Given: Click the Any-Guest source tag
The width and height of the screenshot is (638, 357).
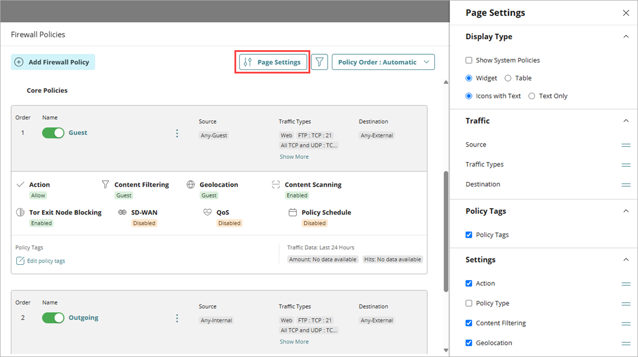Looking at the screenshot, I should 213,135.
